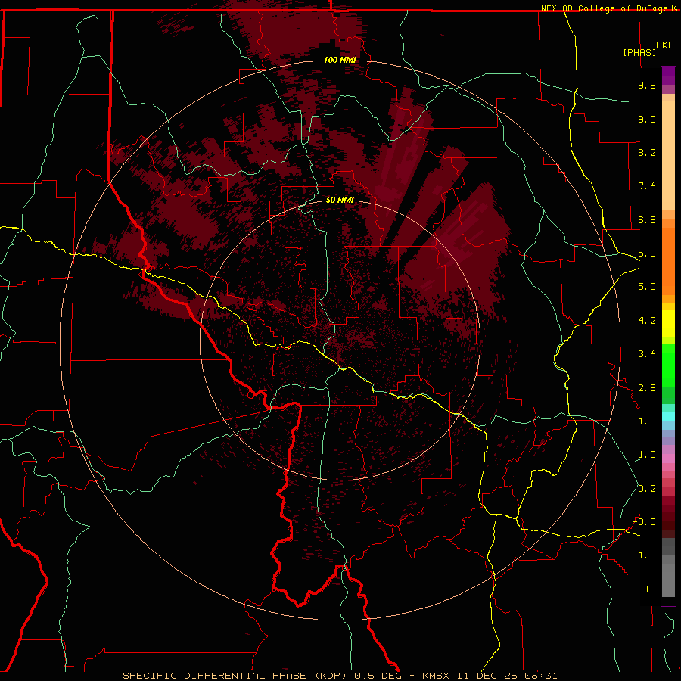Select the 5.8 value on the color scale
The width and height of the screenshot is (681, 681).
647,253
